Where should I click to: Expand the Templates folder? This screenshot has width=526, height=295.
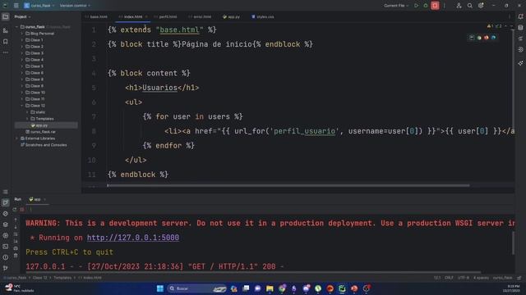pos(27,119)
